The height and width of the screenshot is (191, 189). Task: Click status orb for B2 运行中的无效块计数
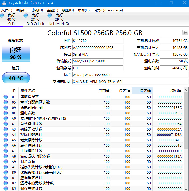(x=6, y=183)
